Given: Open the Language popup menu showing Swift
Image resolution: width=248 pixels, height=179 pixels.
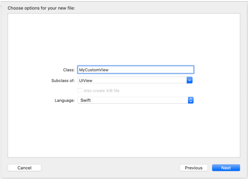Looking at the screenshot, I should tap(136, 100).
